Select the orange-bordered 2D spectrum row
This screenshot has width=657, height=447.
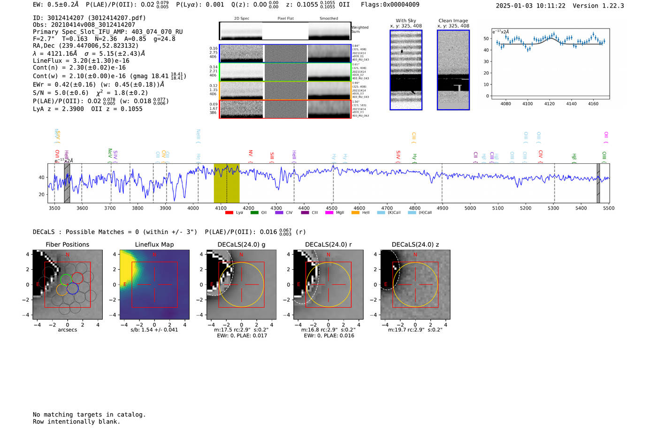click(x=285, y=91)
